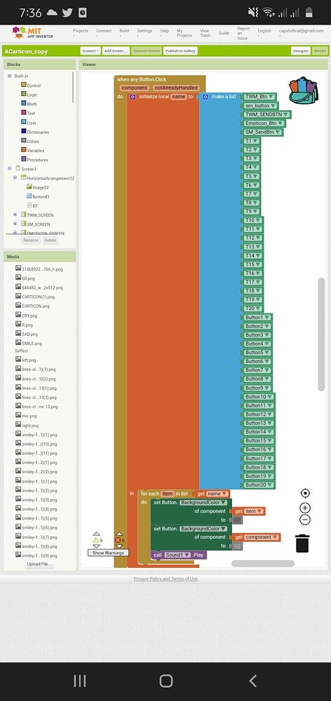This screenshot has width=331, height=701.
Task: Click the Upload File button
Action: point(40,564)
